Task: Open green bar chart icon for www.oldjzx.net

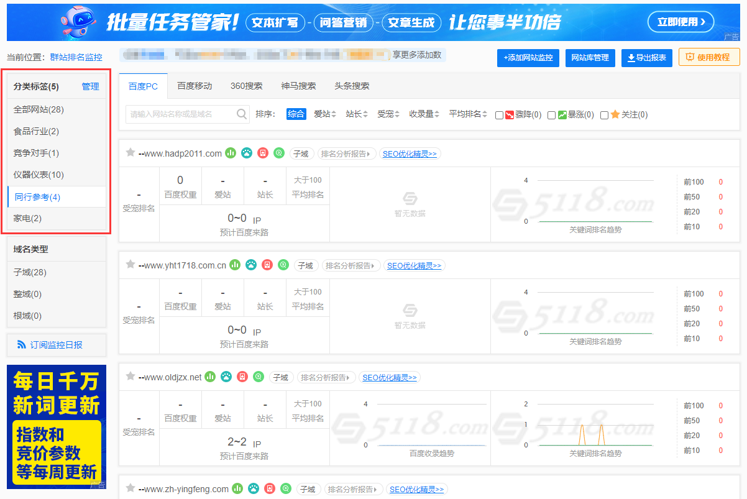Action: 210,377
